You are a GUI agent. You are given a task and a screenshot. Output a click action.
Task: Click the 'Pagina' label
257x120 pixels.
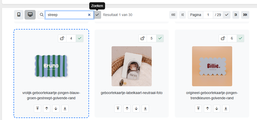196,15
